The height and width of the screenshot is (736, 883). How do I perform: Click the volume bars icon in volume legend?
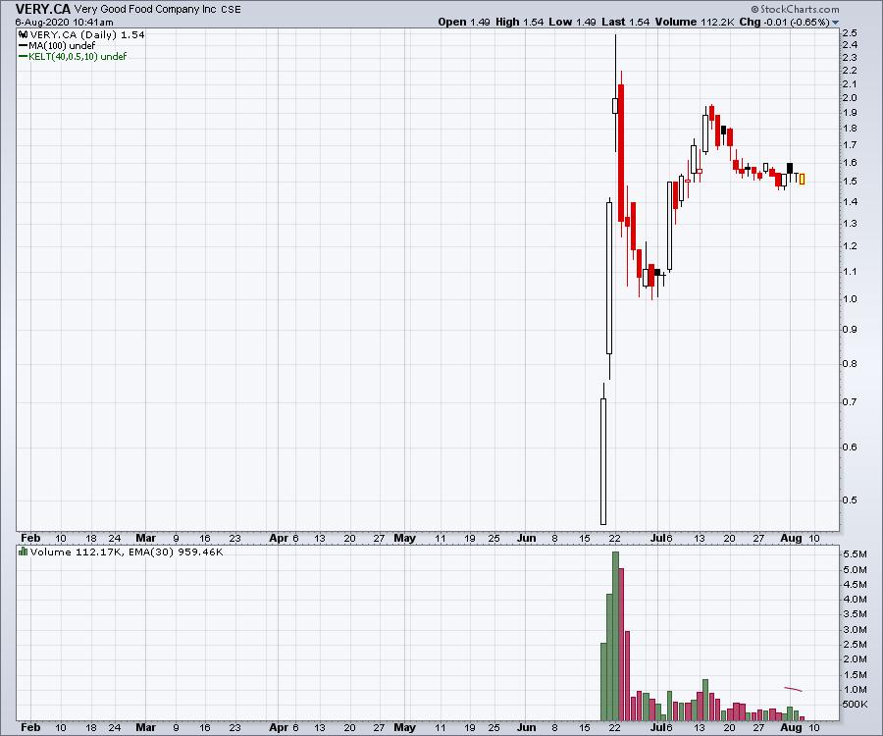pyautogui.click(x=23, y=552)
